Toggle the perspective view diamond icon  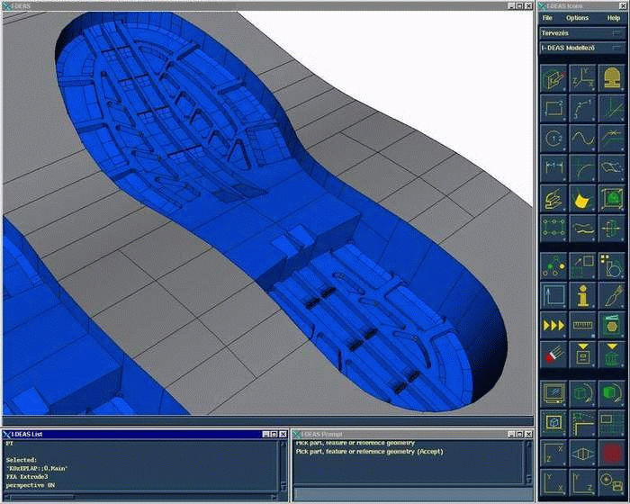tap(582, 454)
